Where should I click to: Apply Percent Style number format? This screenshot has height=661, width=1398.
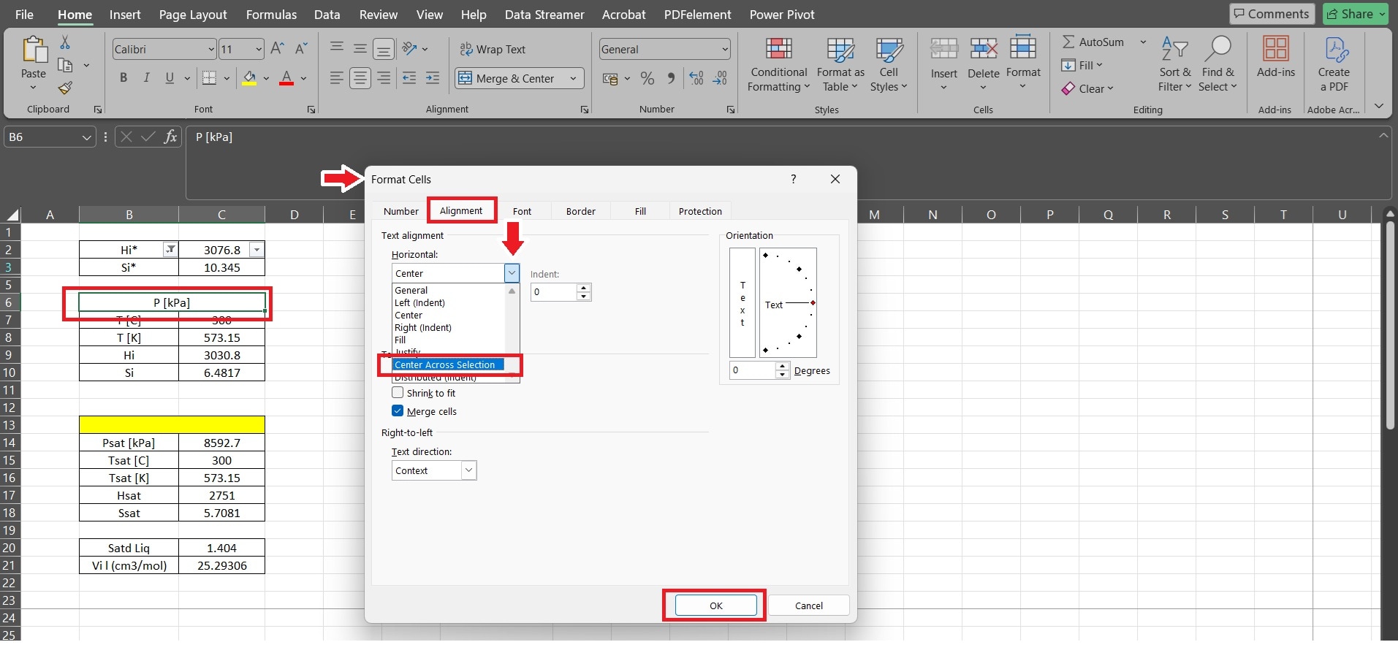(x=647, y=78)
